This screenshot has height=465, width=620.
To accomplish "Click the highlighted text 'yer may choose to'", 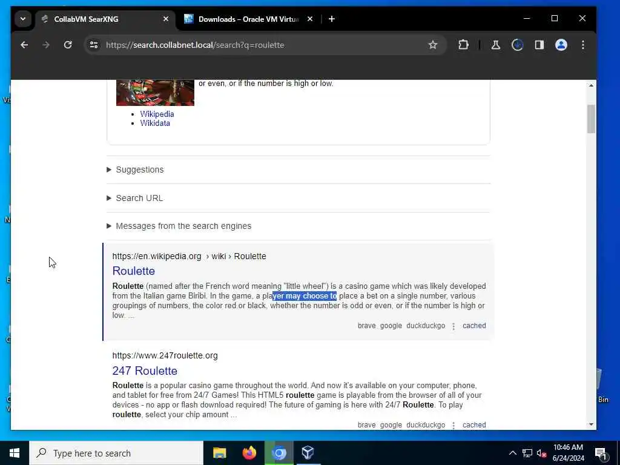I will point(305,296).
